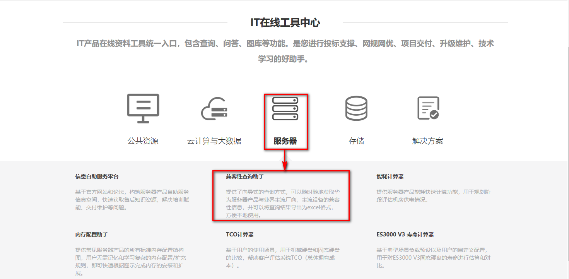Select the 服务器 server rack icon
Image resolution: width=569 pixels, height=279 pixels.
[x=285, y=108]
